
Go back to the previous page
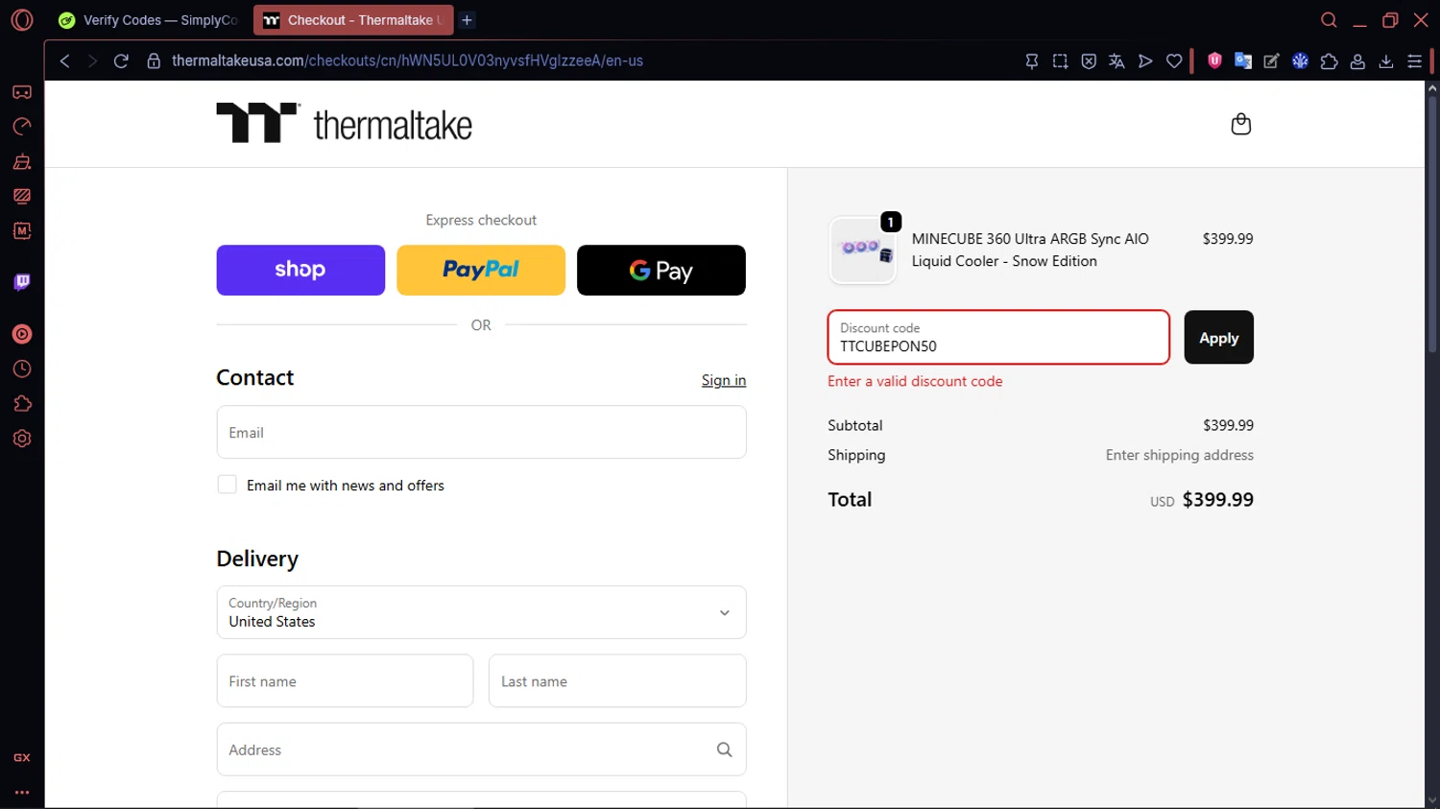click(64, 60)
